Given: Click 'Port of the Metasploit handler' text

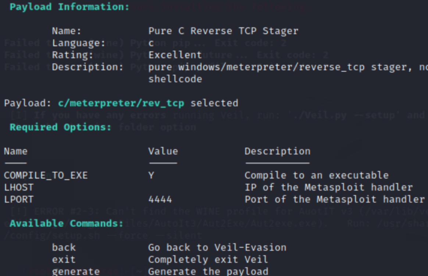Looking at the screenshot, I should (335, 199).
